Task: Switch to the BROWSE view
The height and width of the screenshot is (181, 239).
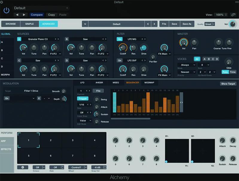Action: [11, 24]
